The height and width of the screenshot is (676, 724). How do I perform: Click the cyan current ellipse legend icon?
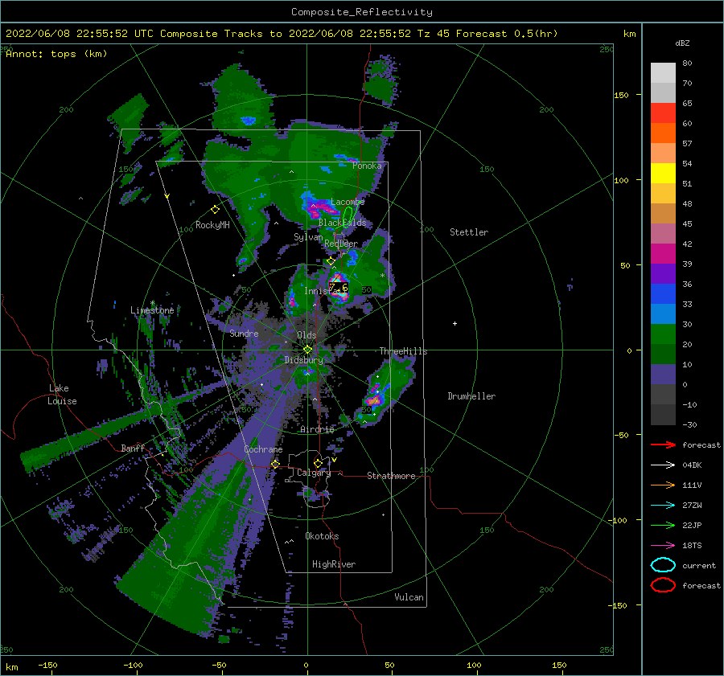[663, 565]
